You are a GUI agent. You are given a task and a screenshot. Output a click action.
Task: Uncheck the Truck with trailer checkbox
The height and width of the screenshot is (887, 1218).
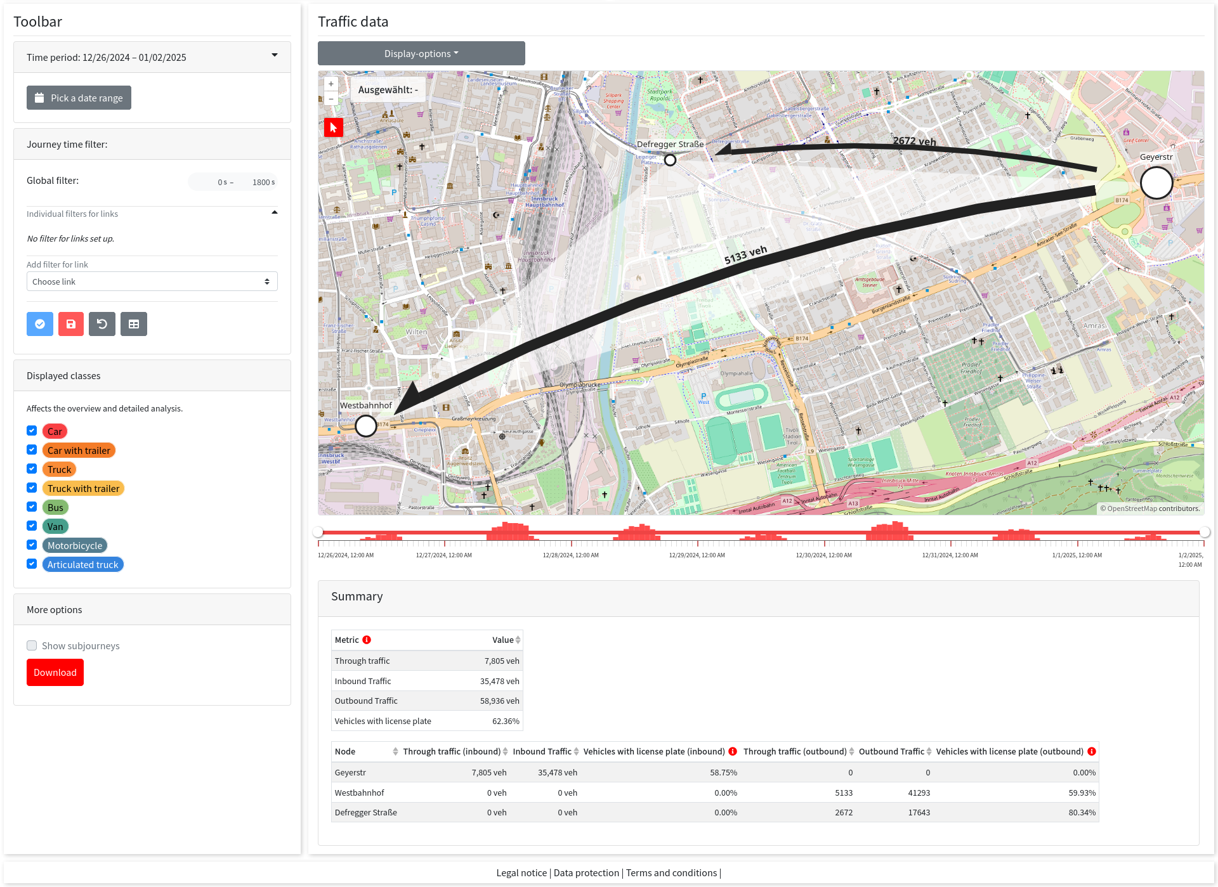coord(32,488)
